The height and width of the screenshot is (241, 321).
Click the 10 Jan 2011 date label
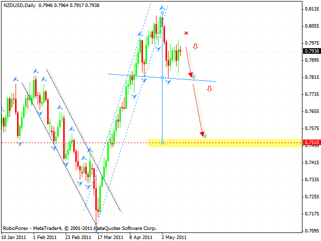(15, 236)
